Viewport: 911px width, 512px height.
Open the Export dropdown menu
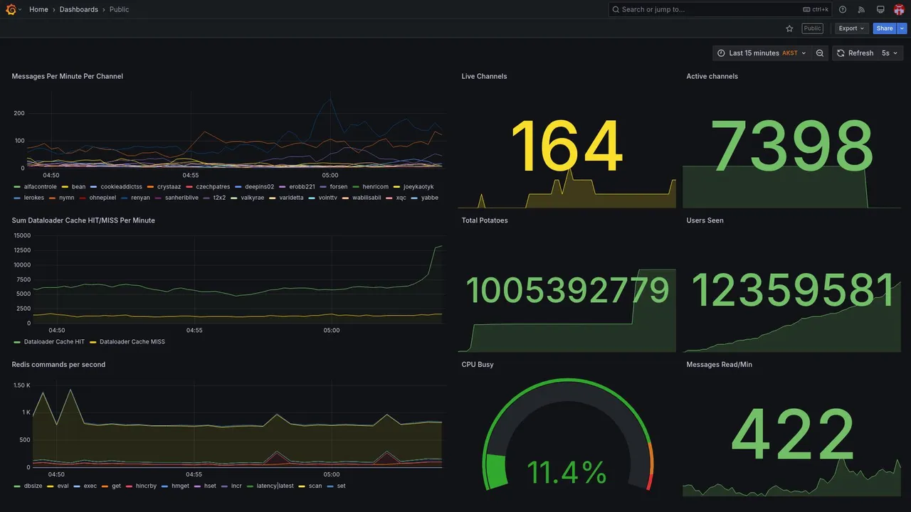coord(852,28)
